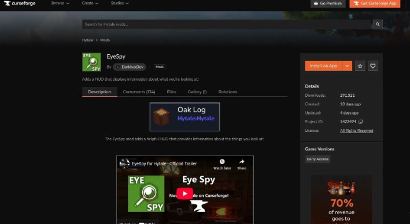Open the Studios dropdown menu
Image resolution: width=410 pixels, height=224 pixels.
click(x=120, y=3)
